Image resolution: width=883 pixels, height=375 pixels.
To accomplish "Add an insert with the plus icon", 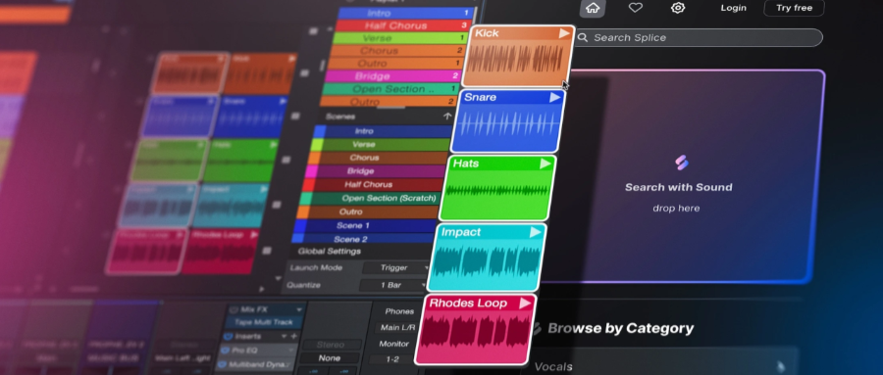I will (x=293, y=336).
